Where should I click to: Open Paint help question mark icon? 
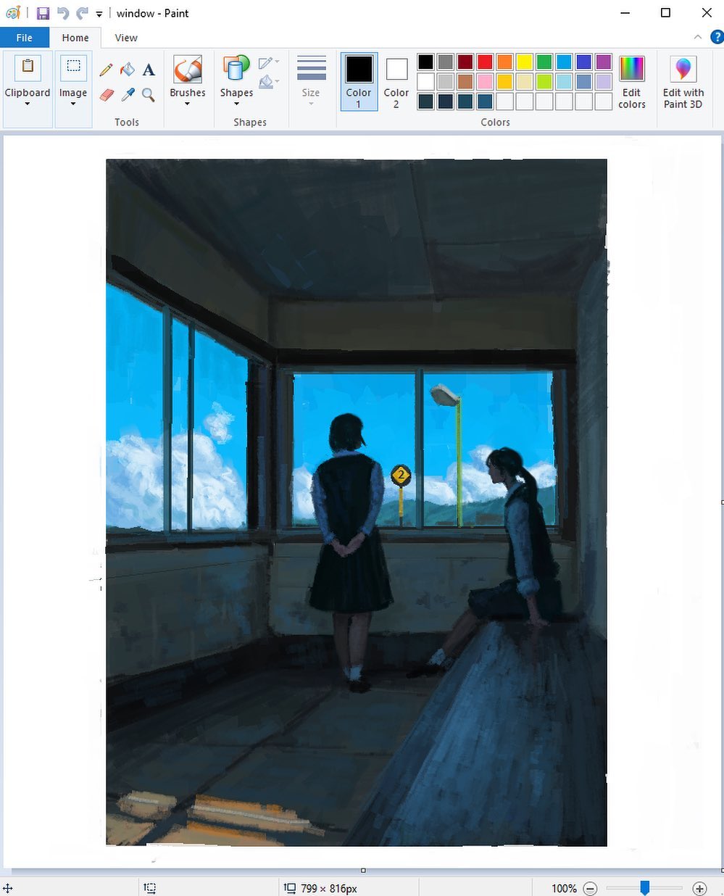tap(717, 37)
